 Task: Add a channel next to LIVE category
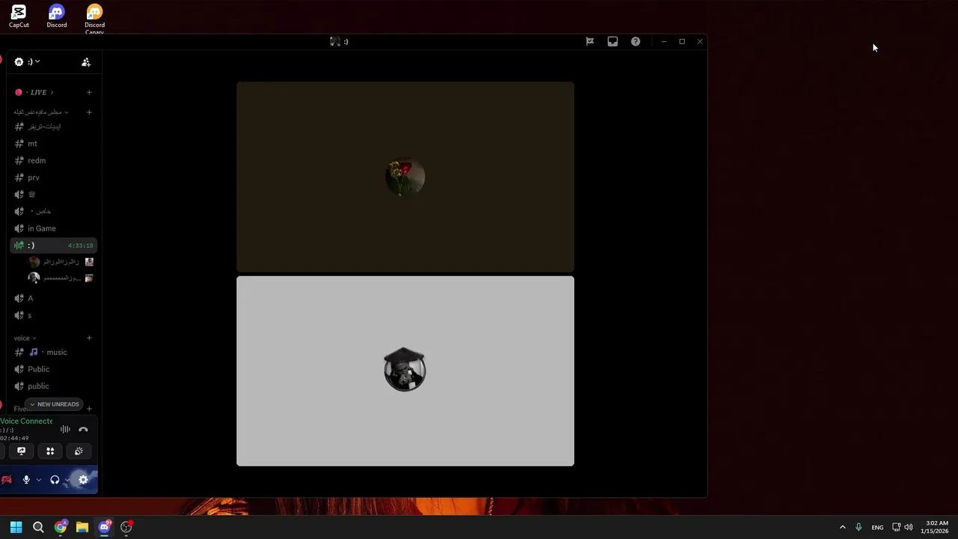click(89, 92)
